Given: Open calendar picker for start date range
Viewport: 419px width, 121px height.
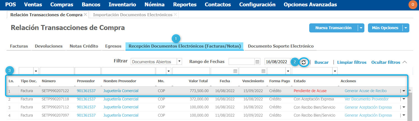Looking at the screenshot, I should point(257,62).
